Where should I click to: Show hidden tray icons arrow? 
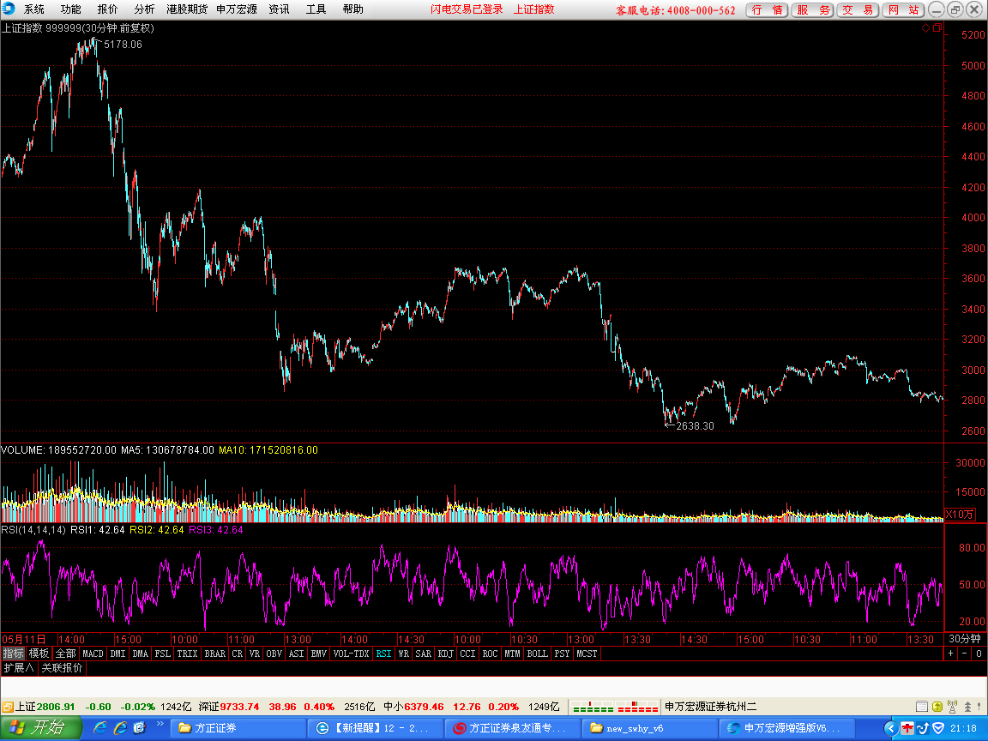(890, 728)
